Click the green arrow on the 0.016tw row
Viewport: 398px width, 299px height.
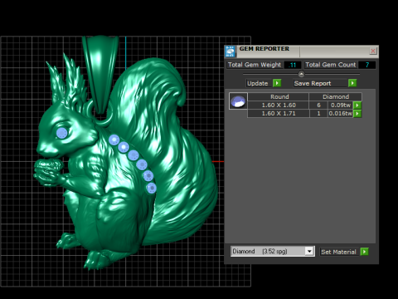[357, 114]
